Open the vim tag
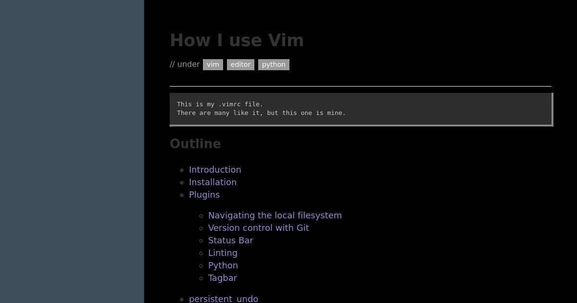Screen dimensions: 577x303 click(x=213, y=64)
